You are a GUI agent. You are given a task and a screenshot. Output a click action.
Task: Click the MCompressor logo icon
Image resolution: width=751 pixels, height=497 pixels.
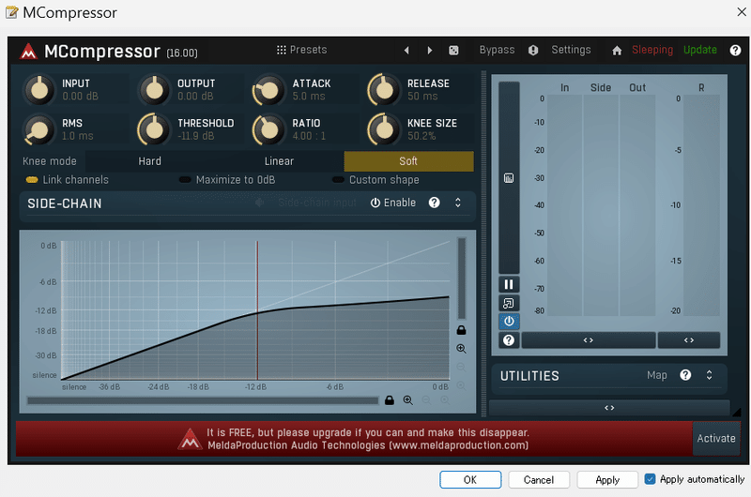(28, 52)
